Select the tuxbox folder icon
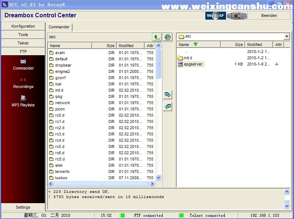Image resolution: width=294 pixels, height=219 pixels. coord(52,178)
